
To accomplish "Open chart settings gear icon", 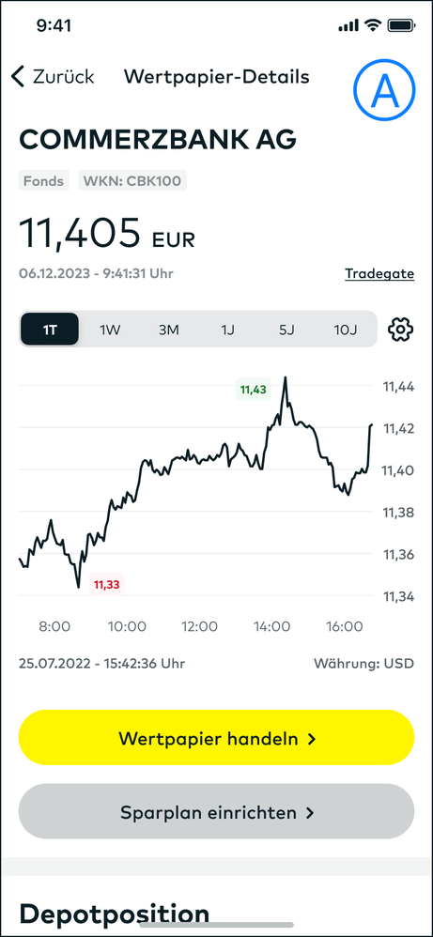I will click(401, 330).
